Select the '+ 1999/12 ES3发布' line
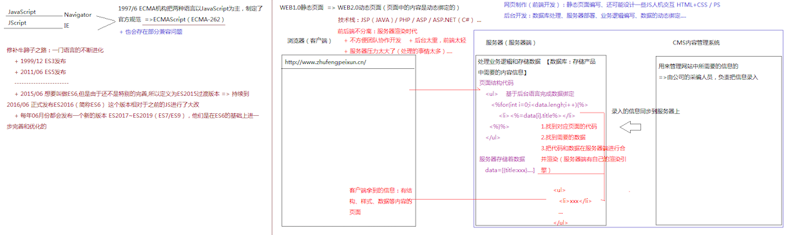The height and width of the screenshot is (235, 786). [x=40, y=61]
